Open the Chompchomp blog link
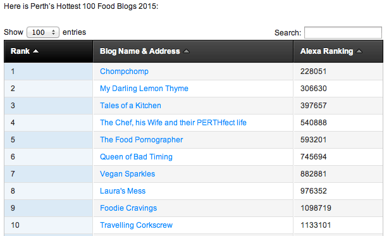389x236 pixels. [x=124, y=71]
